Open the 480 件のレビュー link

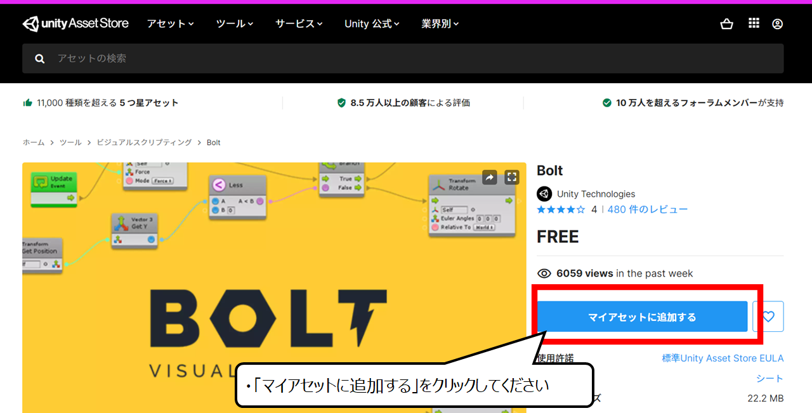(648, 209)
